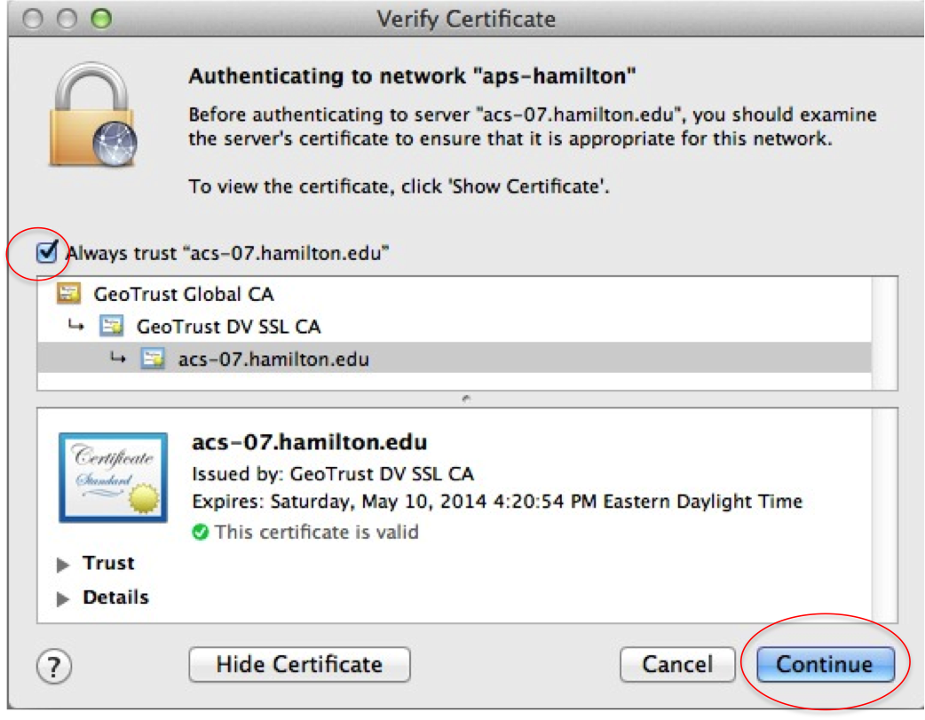Click the Cancel button
This screenshot has height=720, width=925.
click(677, 665)
